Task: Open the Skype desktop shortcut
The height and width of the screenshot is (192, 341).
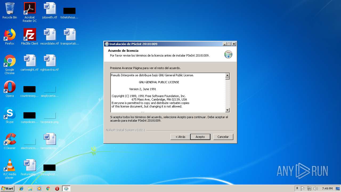Action: tap(10, 115)
